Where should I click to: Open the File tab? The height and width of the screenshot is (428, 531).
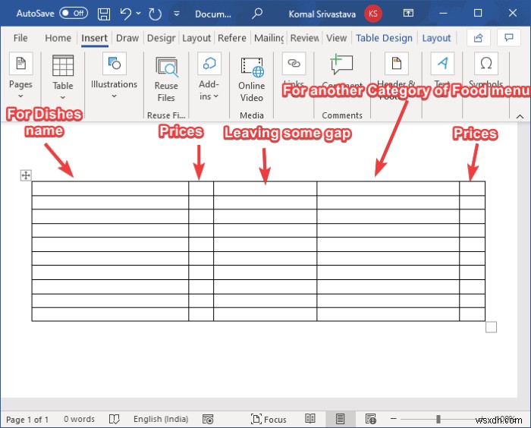click(20, 38)
